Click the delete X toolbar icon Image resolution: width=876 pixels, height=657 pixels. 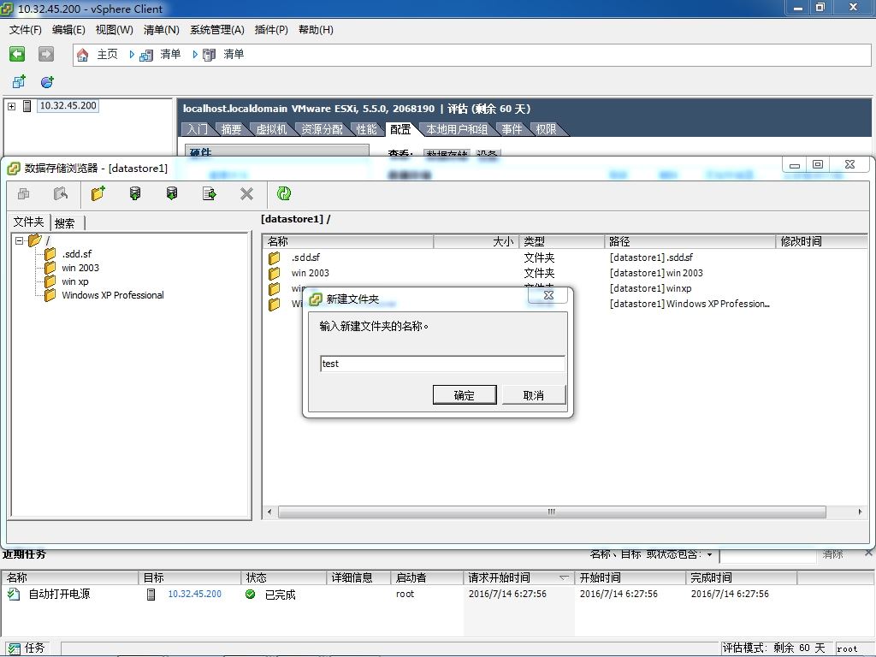246,194
